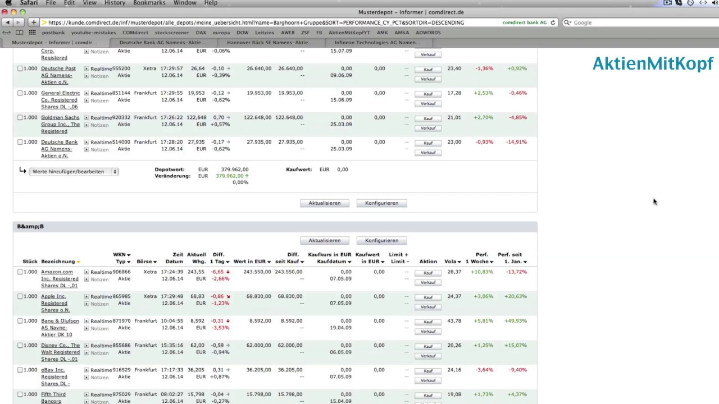
Task: Open the postbank bookmark
Action: [53, 33]
